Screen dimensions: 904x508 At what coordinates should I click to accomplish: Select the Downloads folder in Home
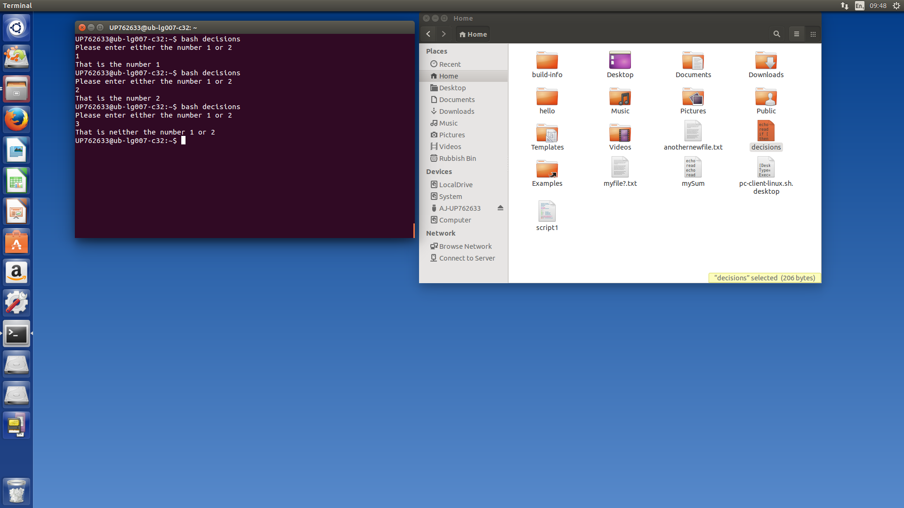[x=766, y=64]
